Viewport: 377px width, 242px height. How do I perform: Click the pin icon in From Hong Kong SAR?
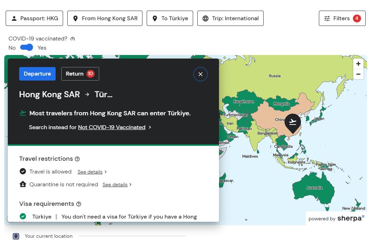pyautogui.click(x=75, y=18)
